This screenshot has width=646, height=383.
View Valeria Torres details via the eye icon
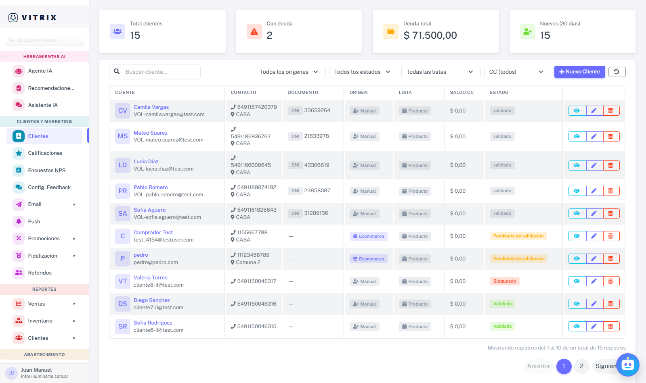coord(577,281)
